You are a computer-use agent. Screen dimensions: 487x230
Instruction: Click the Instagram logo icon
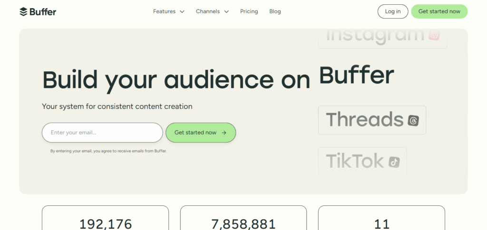(434, 35)
